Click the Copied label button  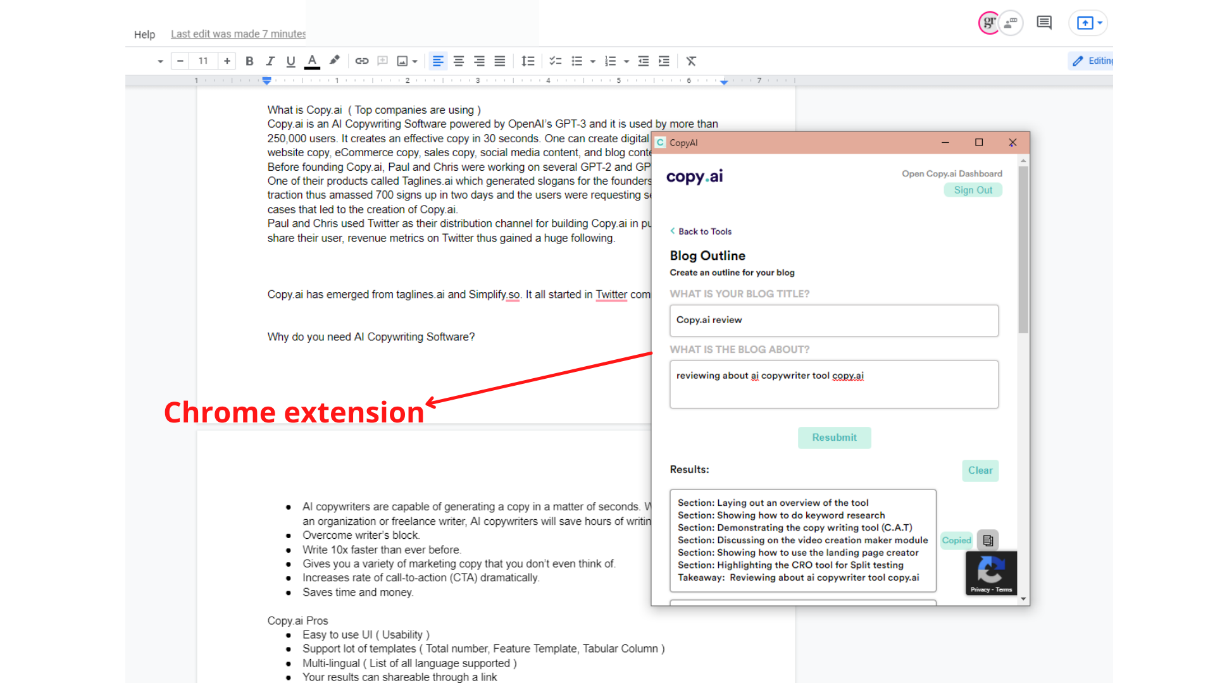(956, 540)
